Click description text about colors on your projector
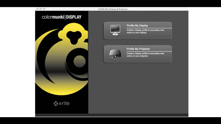The image size is (221, 124). (145, 55)
